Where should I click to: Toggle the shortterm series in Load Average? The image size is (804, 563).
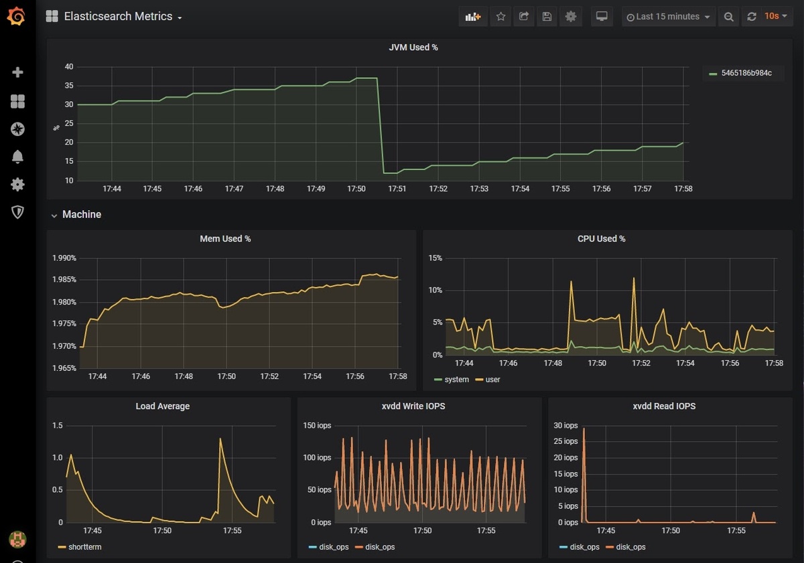(84, 547)
